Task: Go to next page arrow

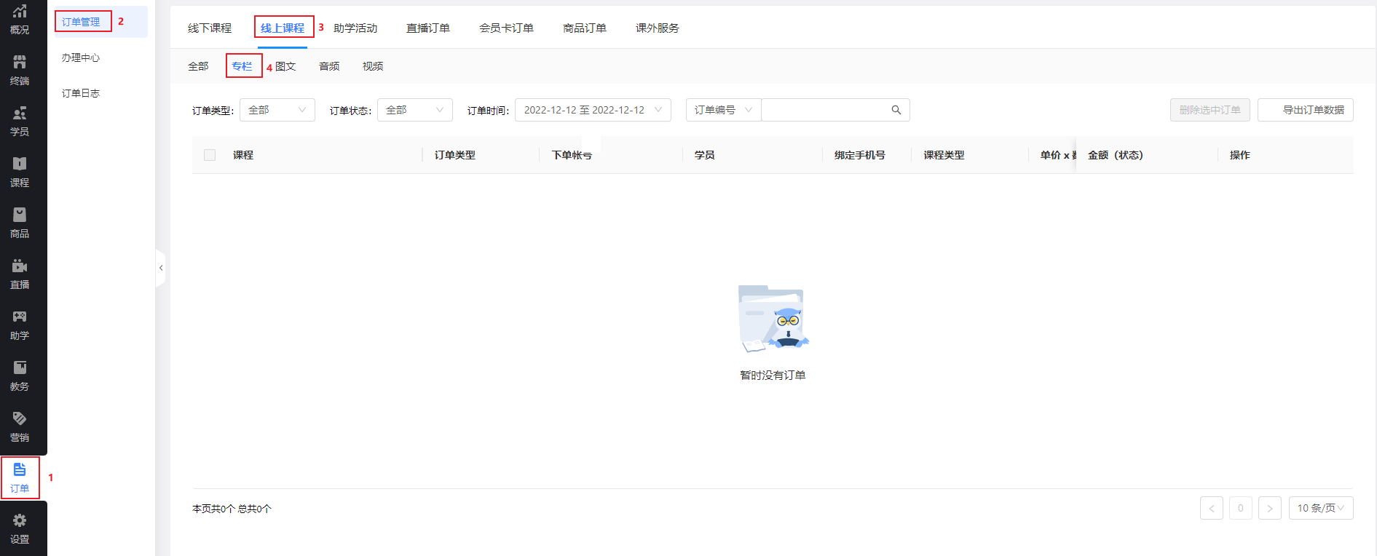Action: (x=1270, y=508)
